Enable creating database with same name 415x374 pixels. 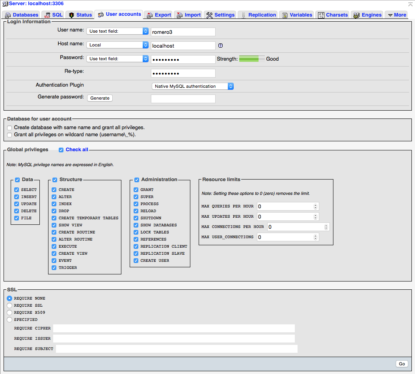coord(9,128)
